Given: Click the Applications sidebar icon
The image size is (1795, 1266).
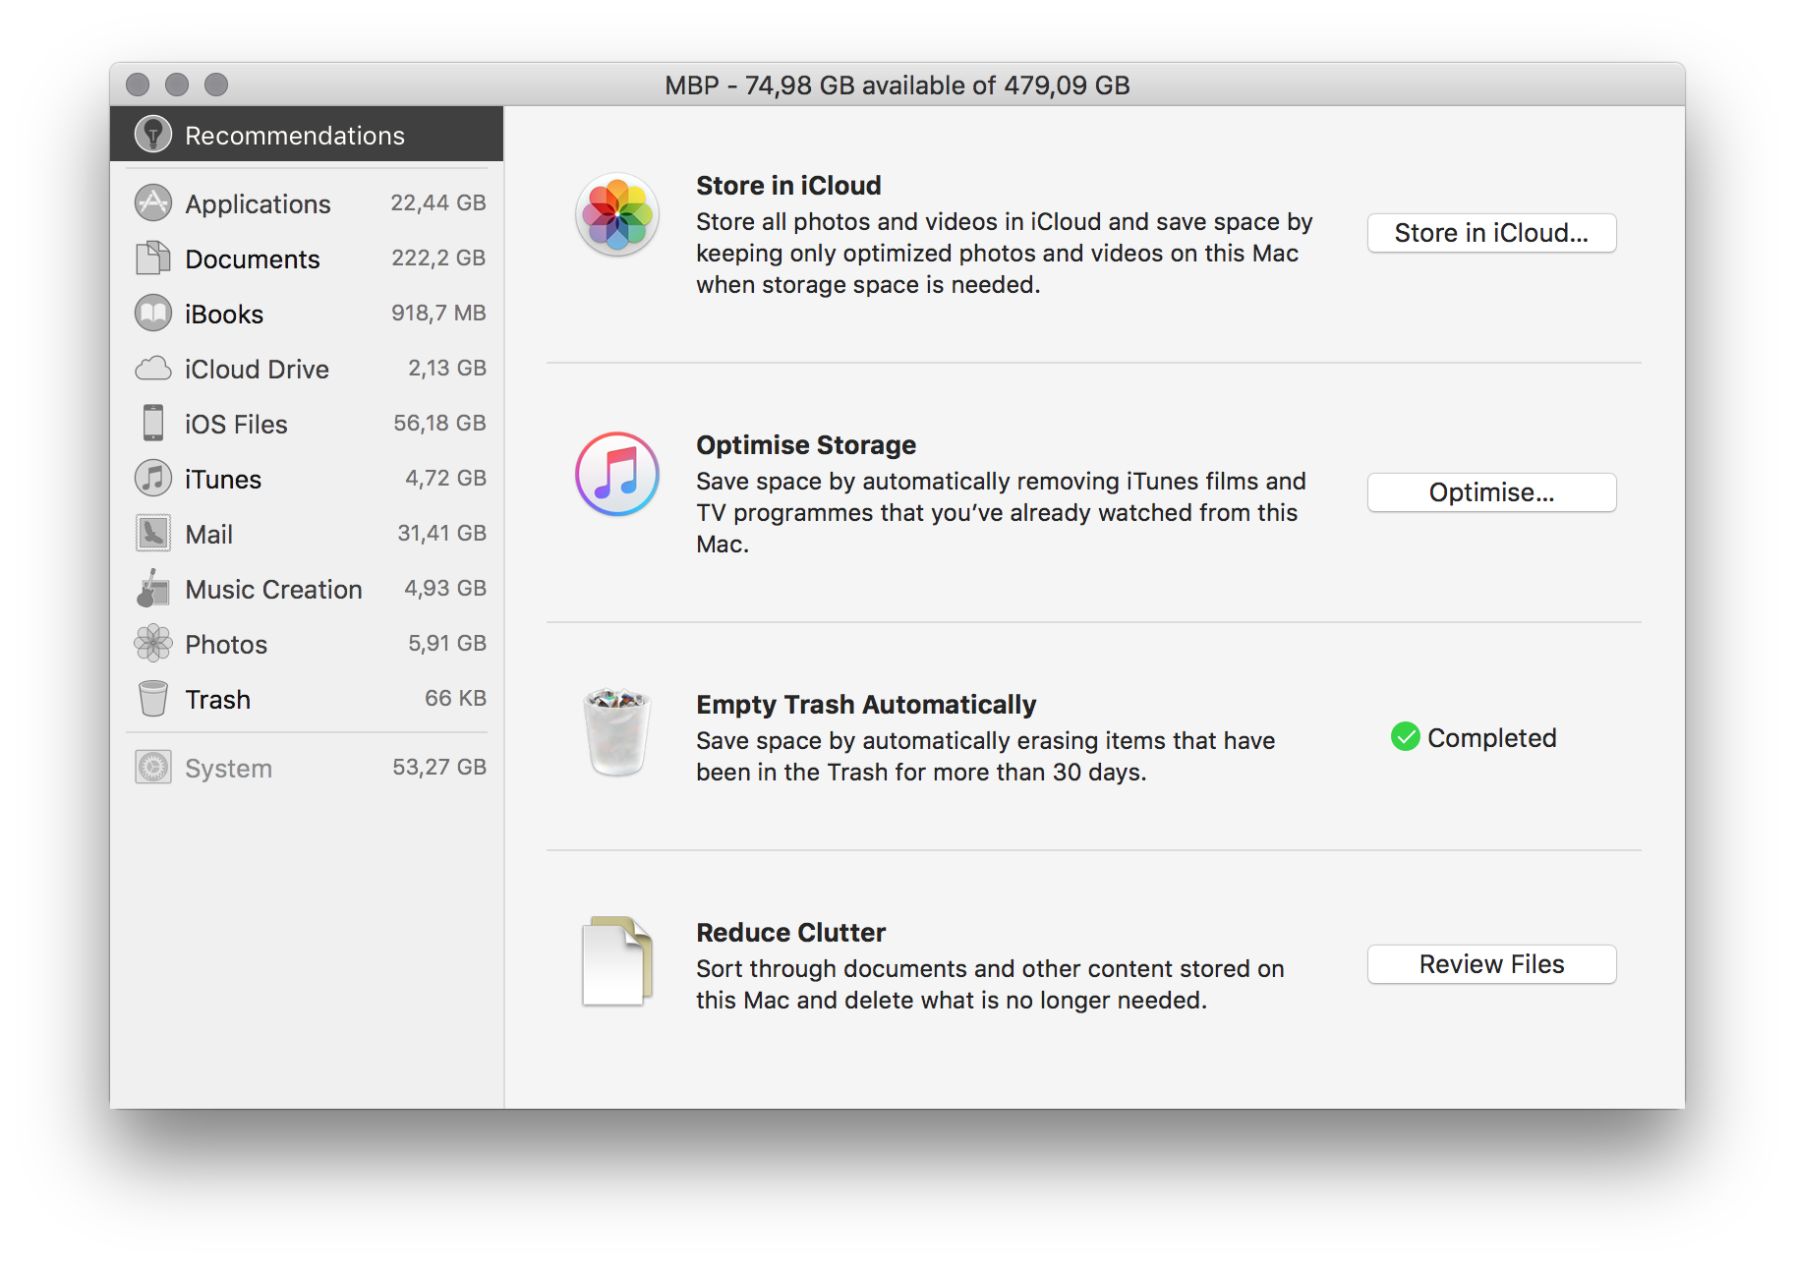Looking at the screenshot, I should click(153, 202).
